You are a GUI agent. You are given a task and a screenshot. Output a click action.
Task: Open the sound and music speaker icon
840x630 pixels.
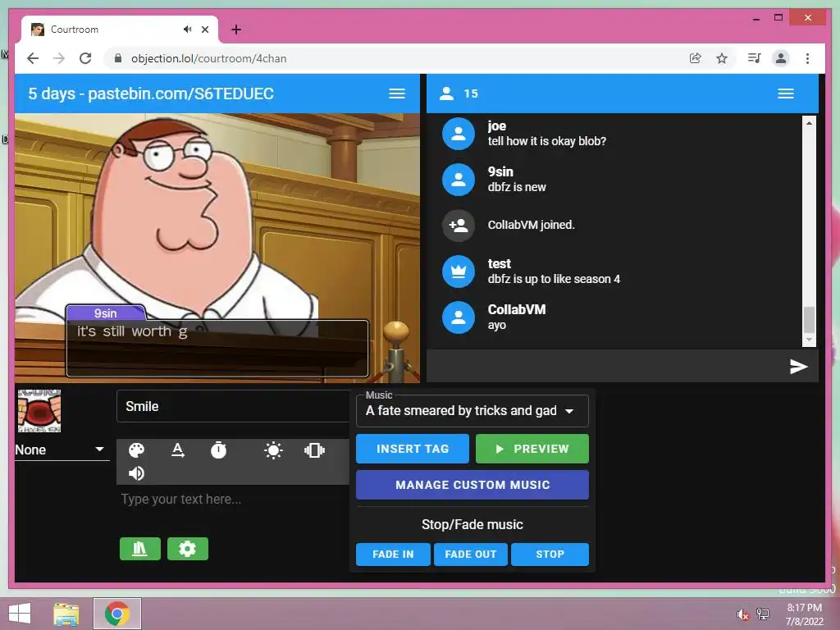[136, 473]
